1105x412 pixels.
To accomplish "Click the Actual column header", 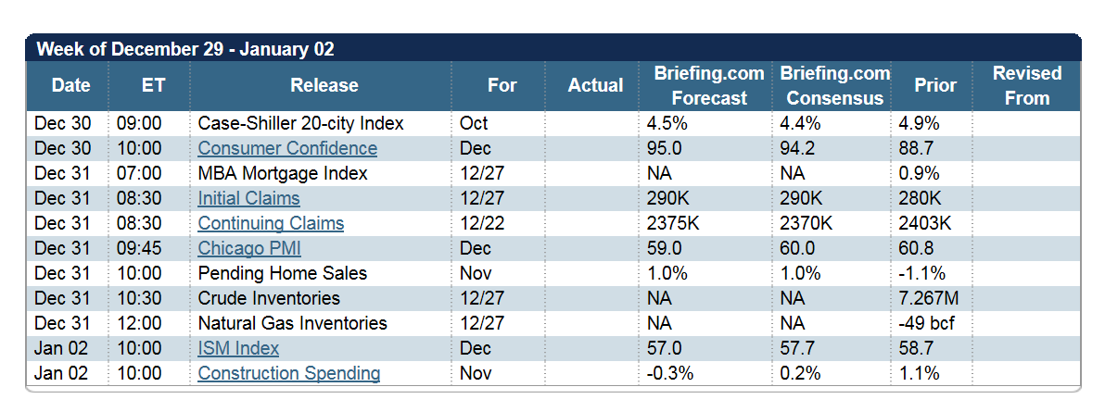I will [595, 85].
